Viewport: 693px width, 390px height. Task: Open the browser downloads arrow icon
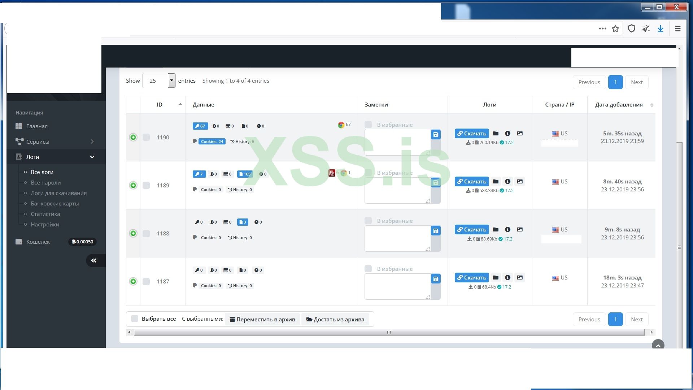pyautogui.click(x=660, y=29)
